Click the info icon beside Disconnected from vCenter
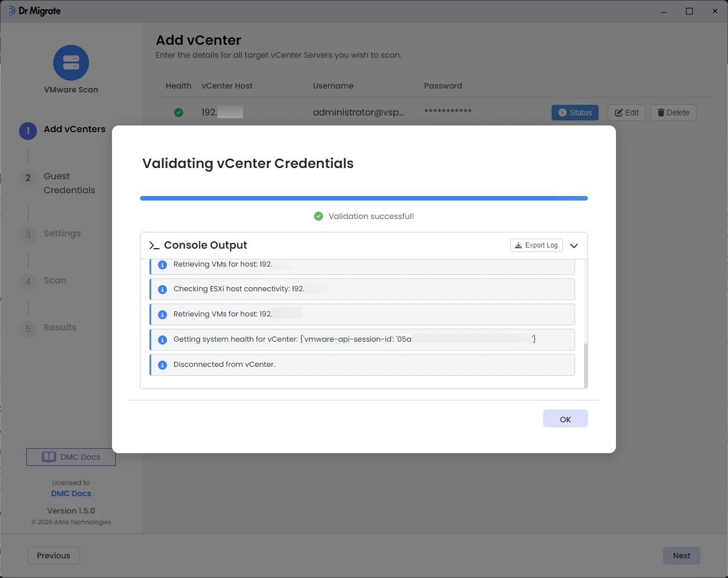This screenshot has width=728, height=578. click(x=162, y=365)
